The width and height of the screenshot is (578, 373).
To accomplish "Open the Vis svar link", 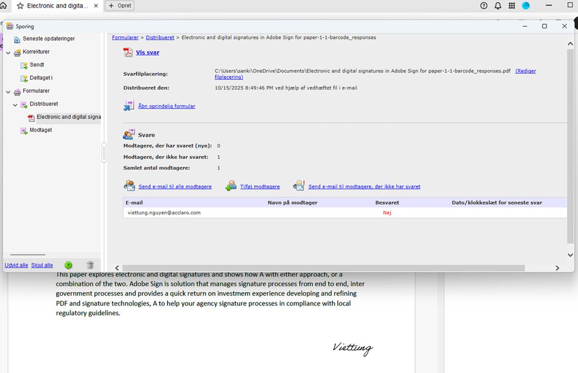I will [x=147, y=52].
